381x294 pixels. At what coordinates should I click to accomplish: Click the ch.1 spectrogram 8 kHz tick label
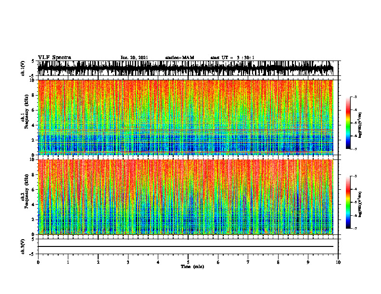coord(33,95)
